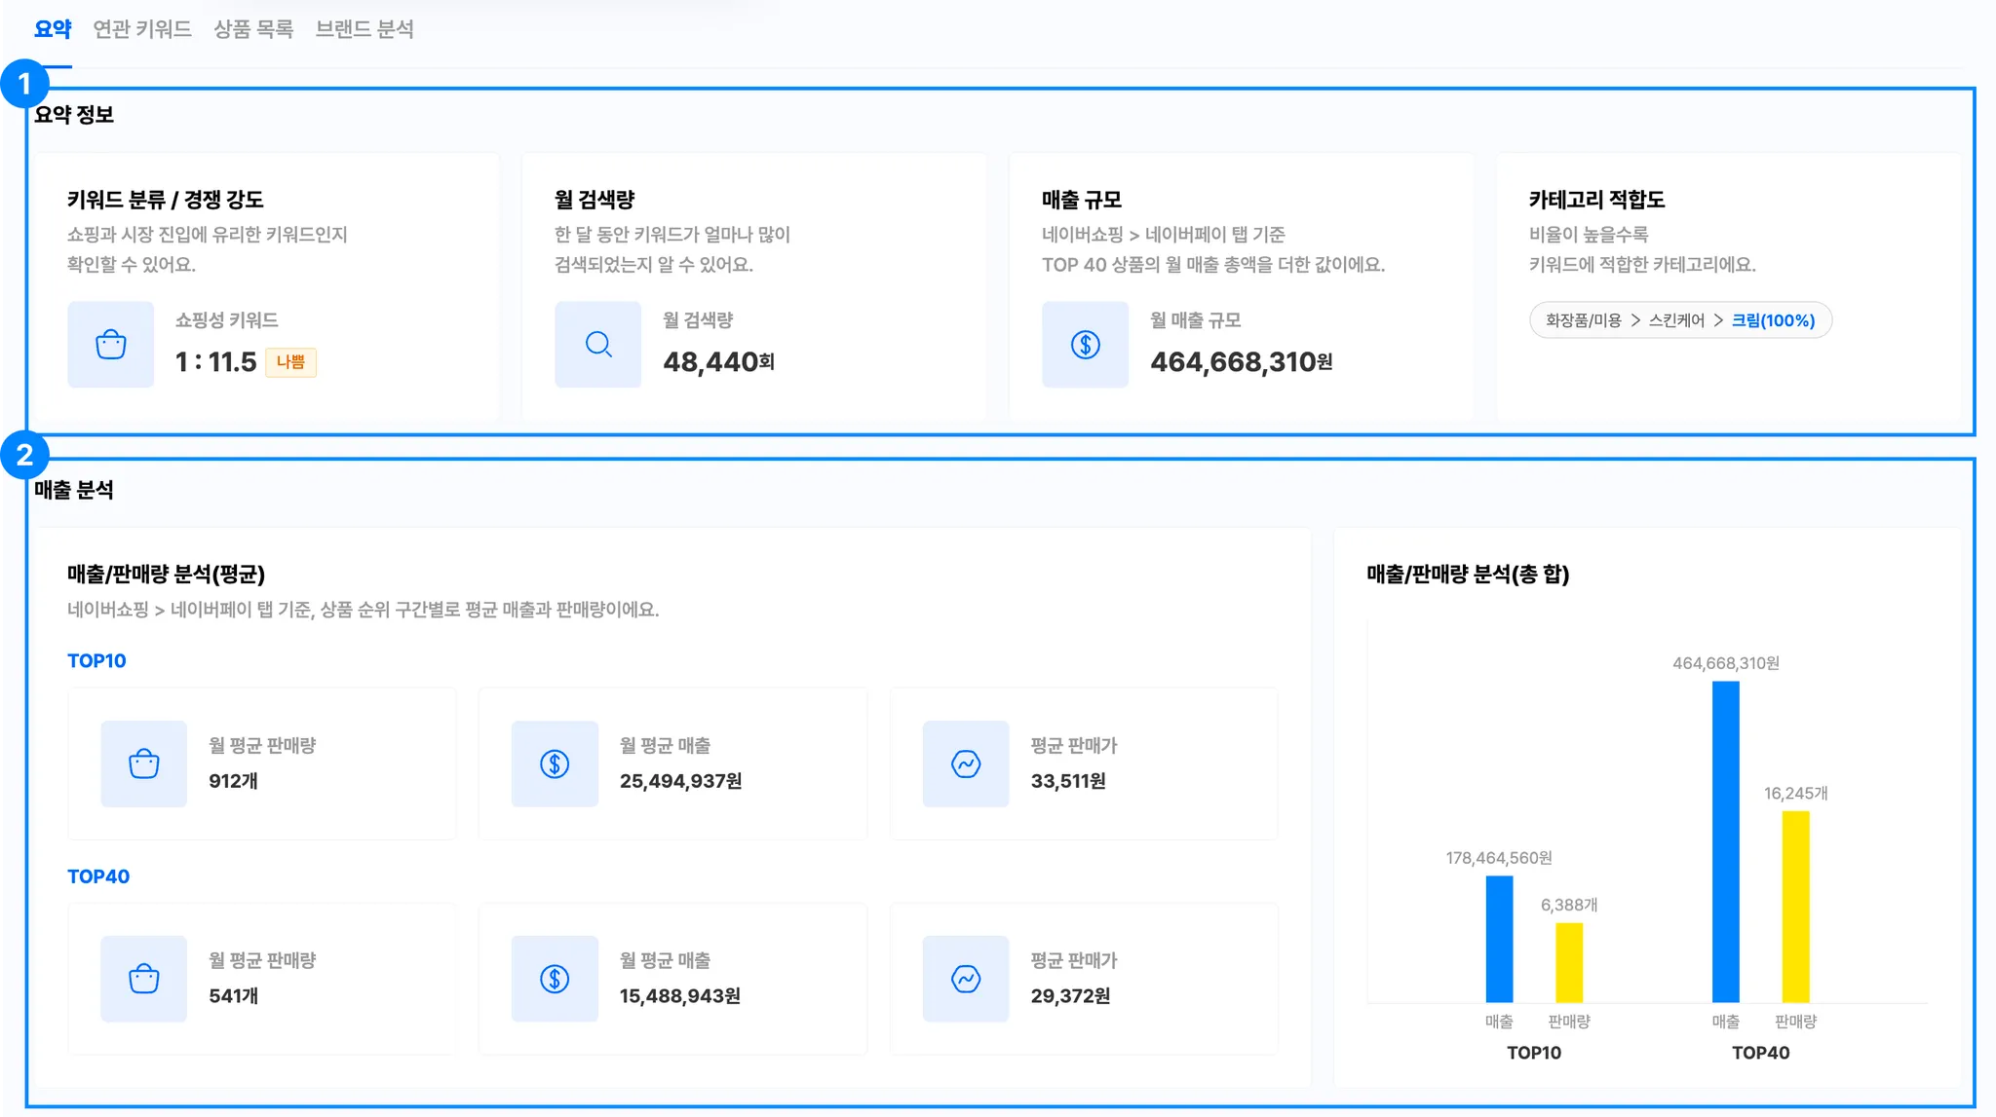Viewport: 1996px width, 1117px height.
Task: Click the TOP10 월 평균 매출 dollar icon
Action: click(555, 763)
